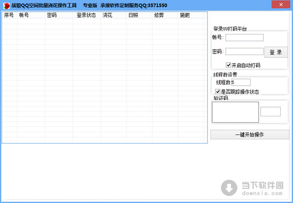293x203 pixels.
Task: Select the 密码 column header
Action: pos(59,15)
